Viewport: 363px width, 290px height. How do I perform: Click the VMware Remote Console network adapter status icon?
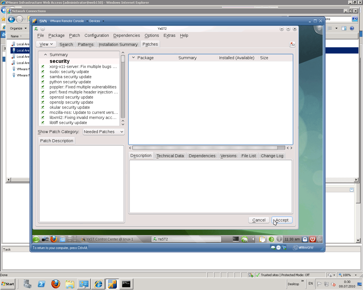284,248
